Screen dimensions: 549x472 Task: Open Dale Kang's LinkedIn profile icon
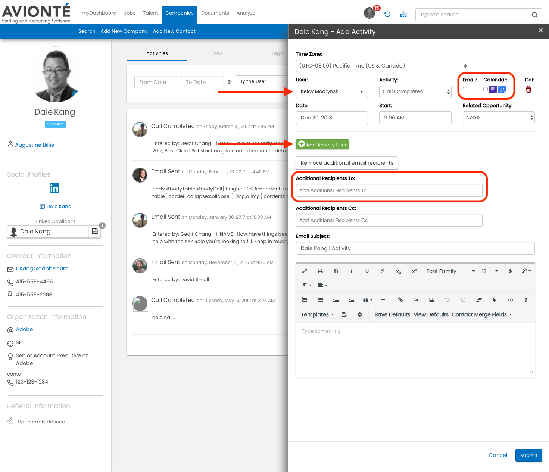[54, 188]
